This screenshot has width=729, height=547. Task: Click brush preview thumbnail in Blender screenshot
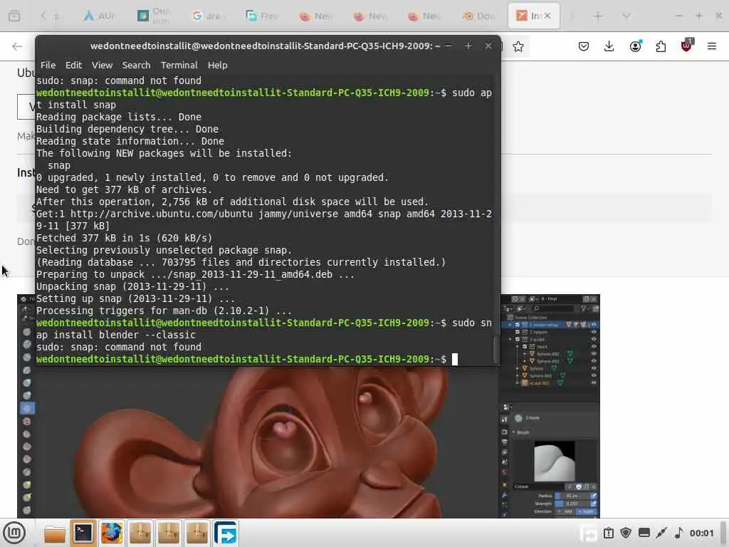click(x=554, y=461)
